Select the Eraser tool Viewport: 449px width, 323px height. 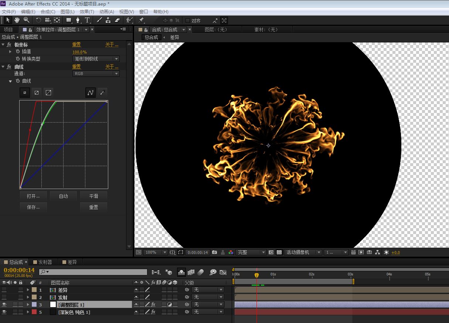click(x=118, y=20)
